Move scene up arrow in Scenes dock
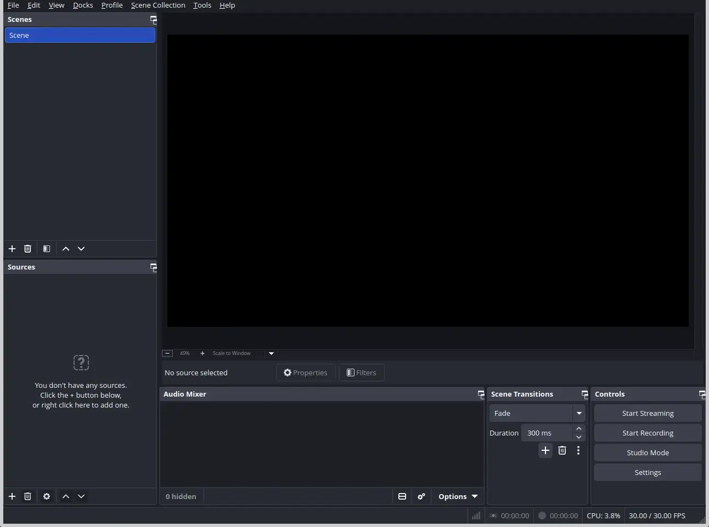The image size is (709, 527). pos(66,249)
